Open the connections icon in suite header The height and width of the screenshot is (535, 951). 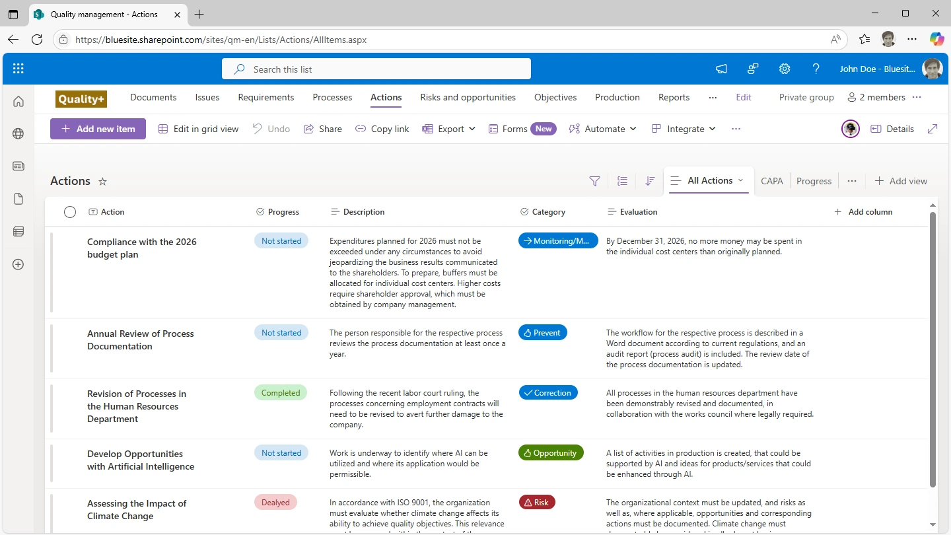[753, 69]
